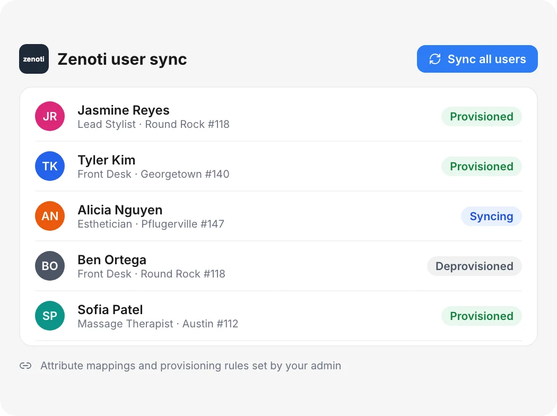Screen dimensions: 557x416
Task: Click 'Massage Therapist · Austin #112' text
Action: coord(158,324)
